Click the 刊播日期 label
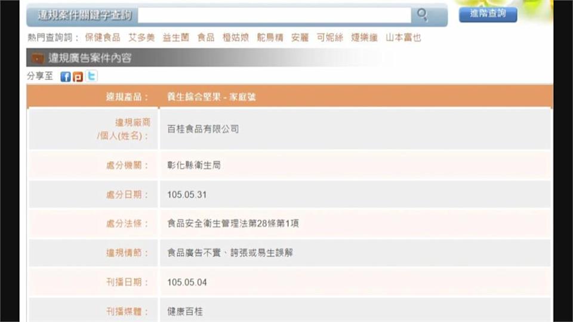This screenshot has width=573, height=322. (127, 282)
